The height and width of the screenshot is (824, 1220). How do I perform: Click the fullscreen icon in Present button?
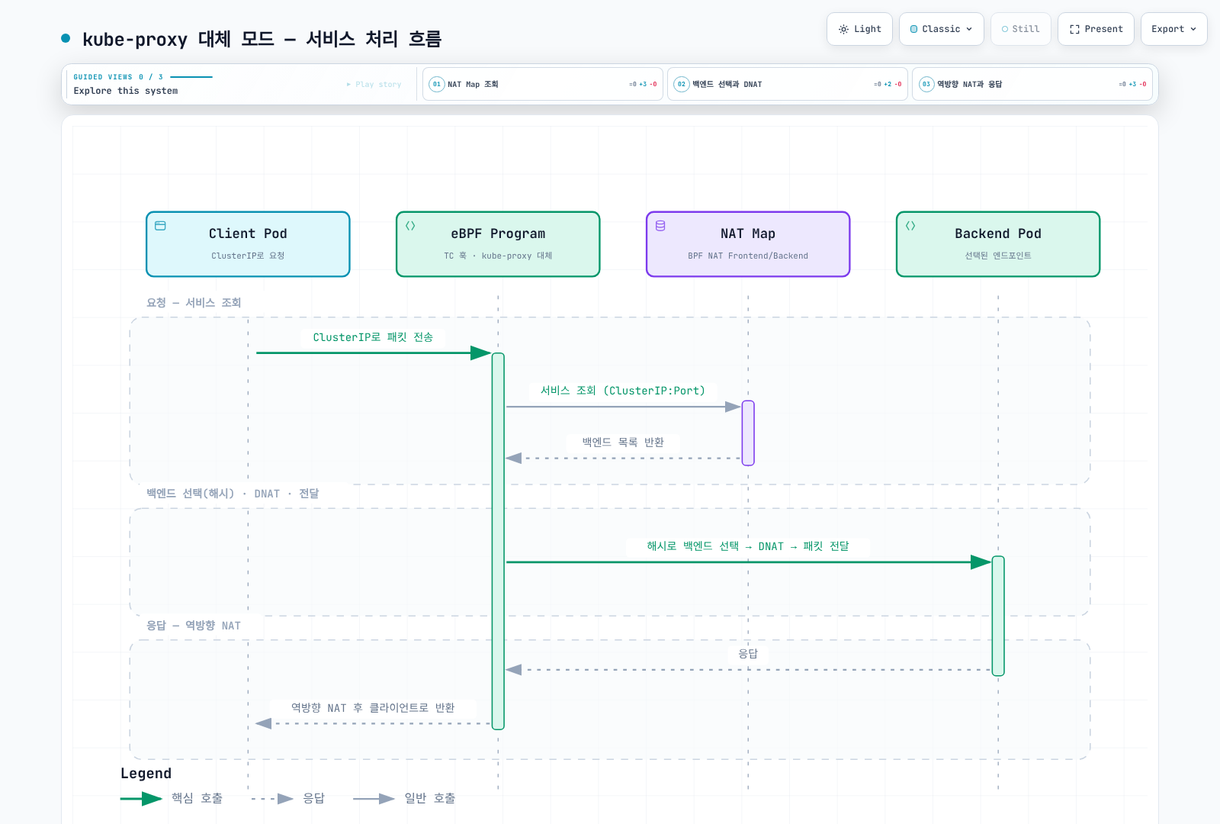point(1074,29)
